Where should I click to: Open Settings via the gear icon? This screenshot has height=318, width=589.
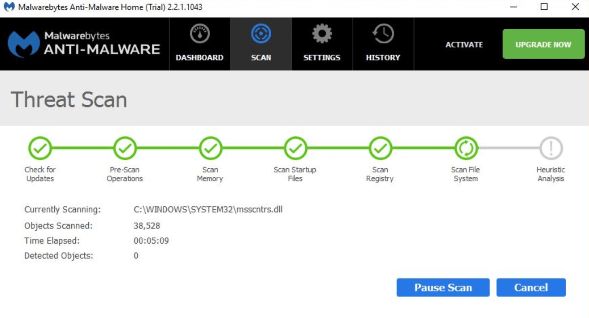point(322,34)
